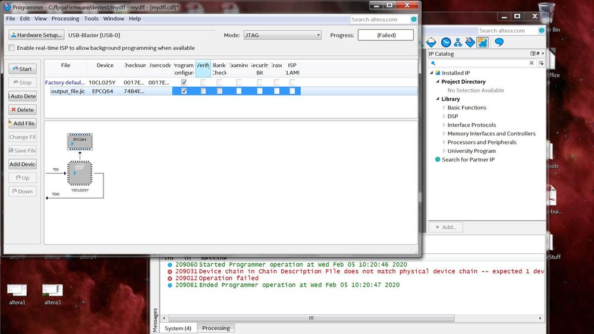The width and height of the screenshot is (594, 334).
Task: Open the altera1 desktop shortcut
Action: coord(17,290)
